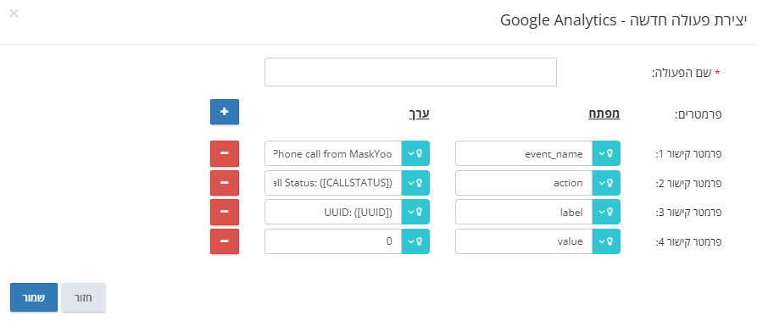The height and width of the screenshot is (321, 757).
Task: Remove the action parameter row
Action: pyautogui.click(x=225, y=183)
